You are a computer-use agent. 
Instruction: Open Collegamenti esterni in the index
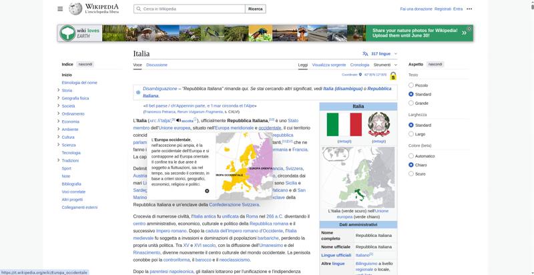(x=79, y=208)
